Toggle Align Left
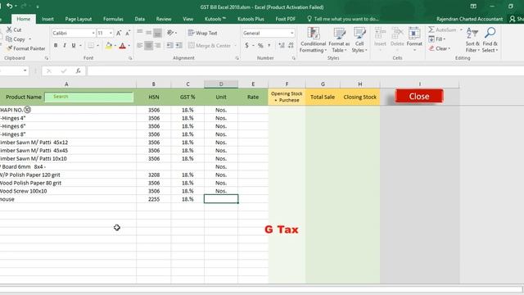The width and height of the screenshot is (524, 295). pyautogui.click(x=140, y=45)
